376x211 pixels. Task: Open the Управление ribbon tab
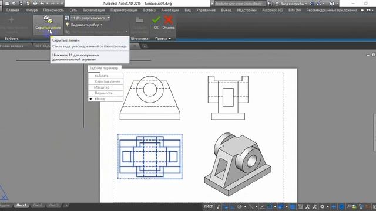206,10
